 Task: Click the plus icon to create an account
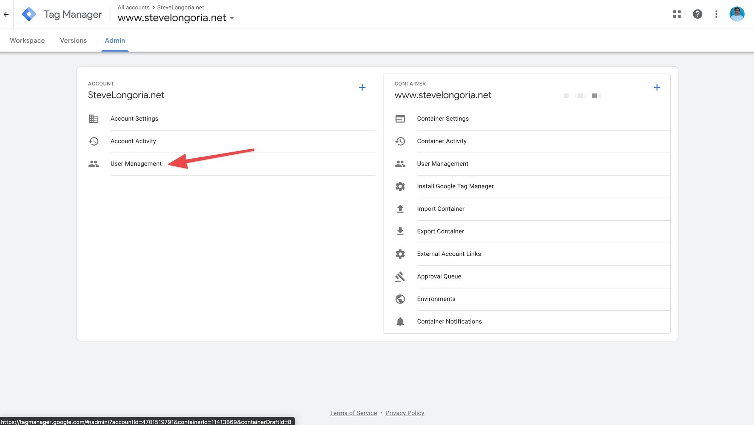pos(362,87)
